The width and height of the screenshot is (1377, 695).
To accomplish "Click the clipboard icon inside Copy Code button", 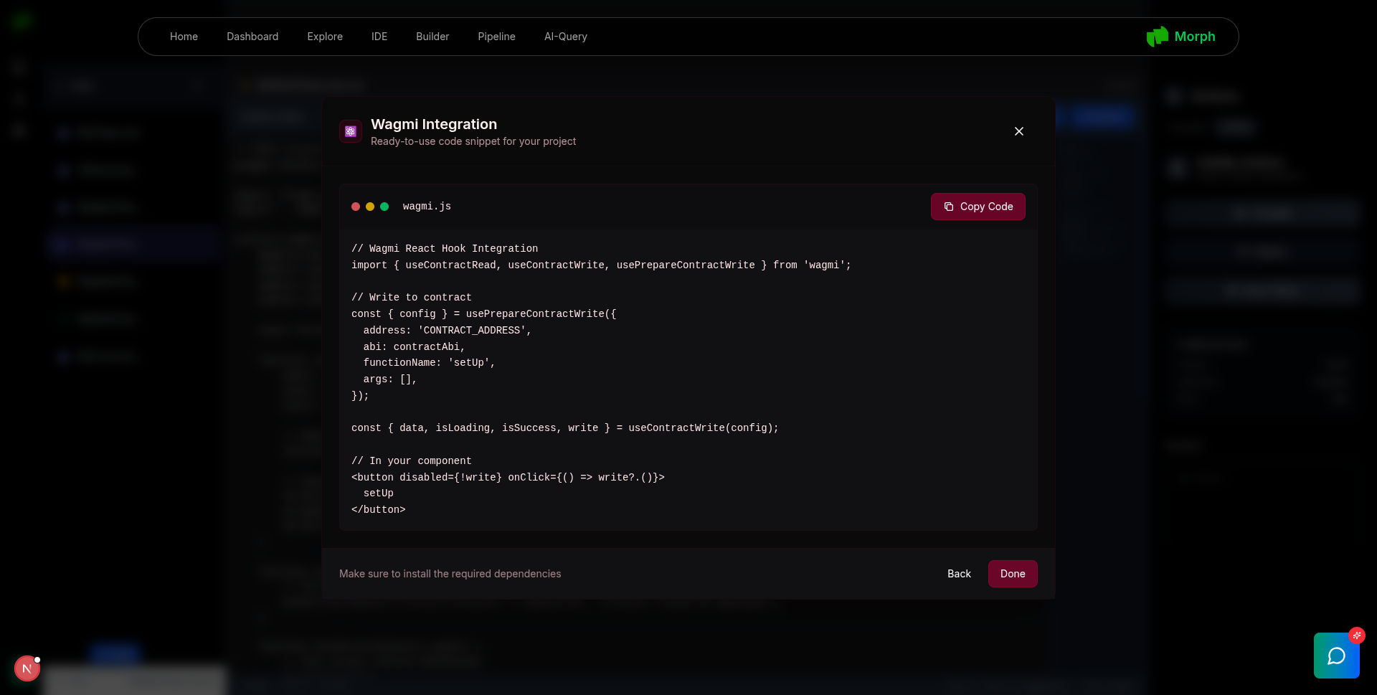I will pos(948,207).
